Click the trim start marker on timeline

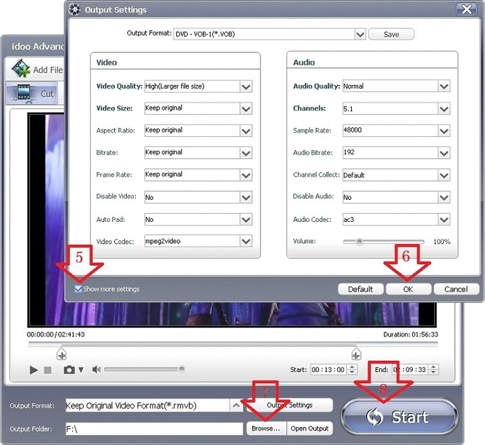coord(61,354)
